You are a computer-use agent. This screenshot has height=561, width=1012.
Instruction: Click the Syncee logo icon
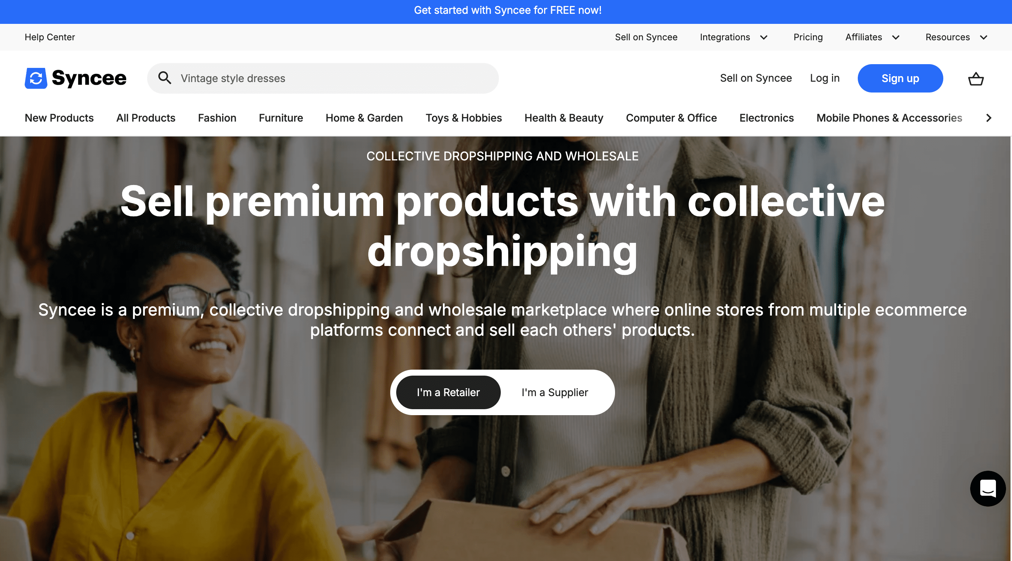(36, 78)
